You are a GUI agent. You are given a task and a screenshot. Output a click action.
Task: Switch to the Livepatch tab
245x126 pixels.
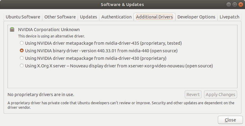pyautogui.click(x=229, y=17)
